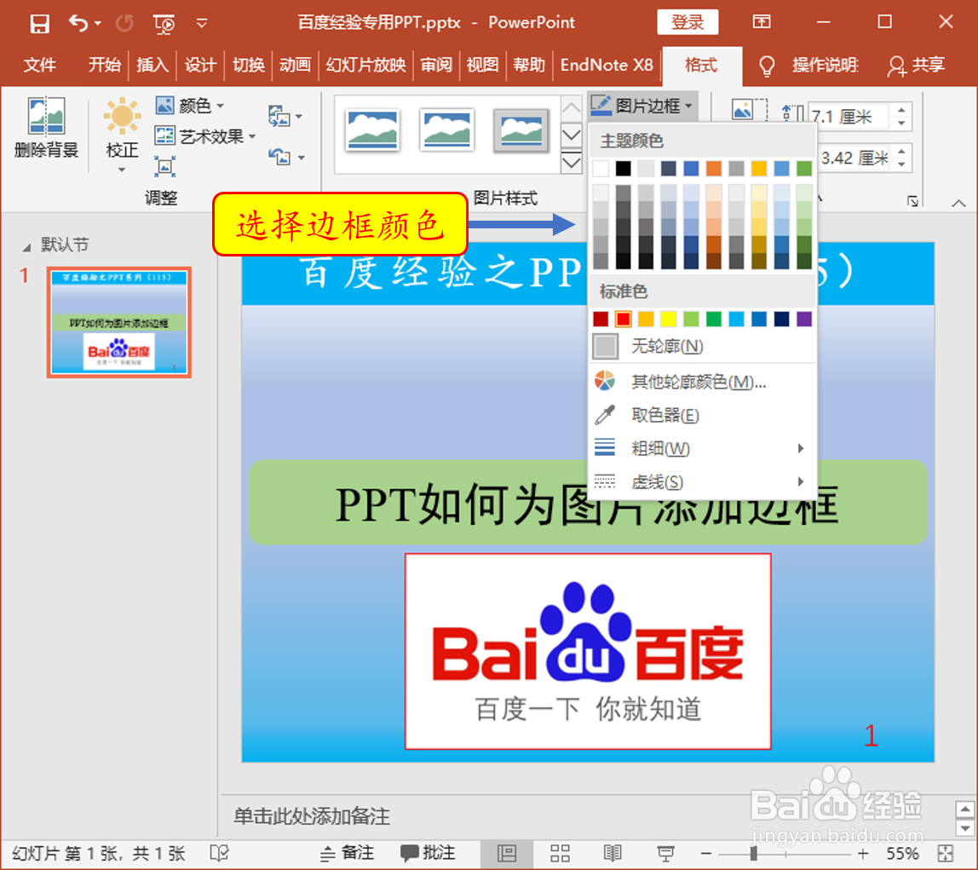Start slideshow from beginning icon
The image size is (978, 870).
[164, 24]
